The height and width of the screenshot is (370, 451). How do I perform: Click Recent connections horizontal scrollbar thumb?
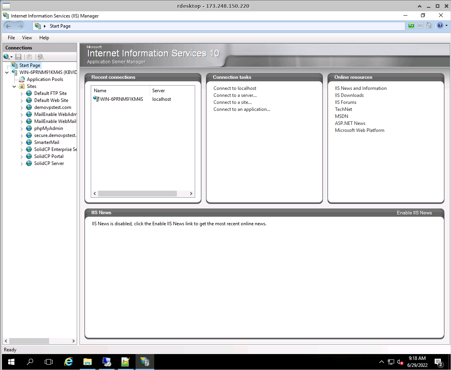[137, 194]
